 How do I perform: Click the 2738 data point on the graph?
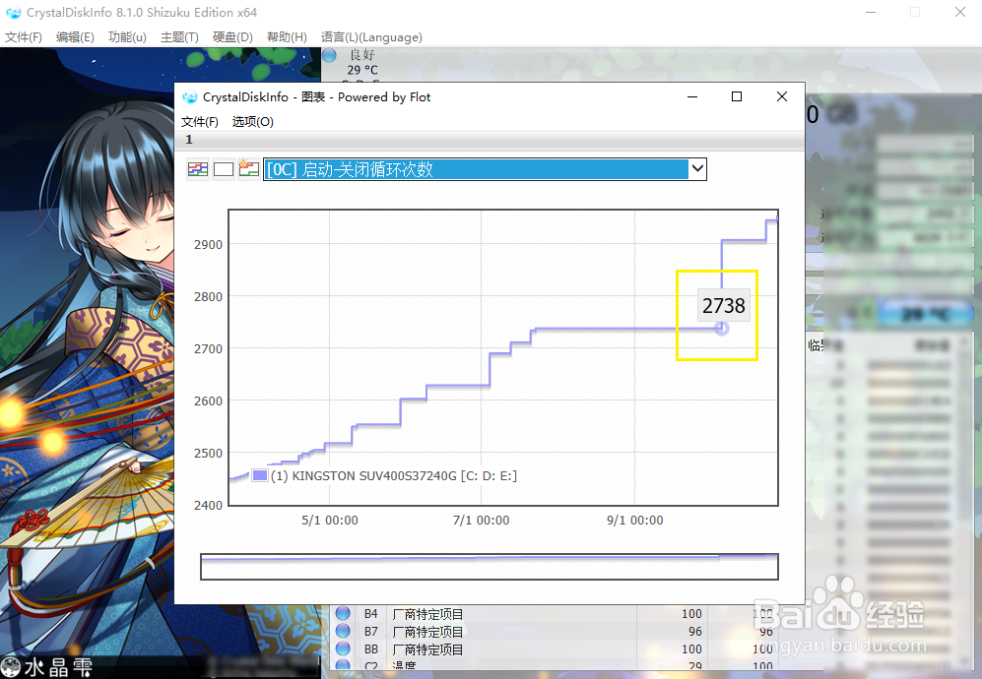pyautogui.click(x=721, y=329)
